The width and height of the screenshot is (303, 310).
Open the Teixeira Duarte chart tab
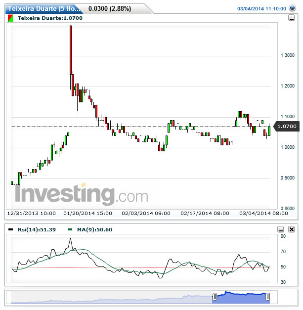tap(44, 9)
